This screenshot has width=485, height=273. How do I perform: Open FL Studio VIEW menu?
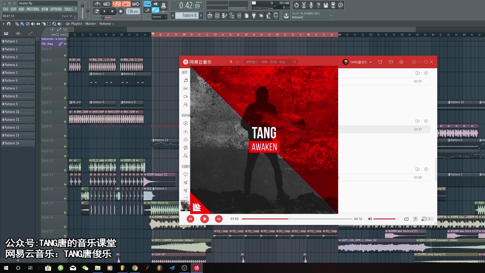click(45, 9)
